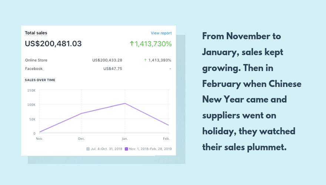Image resolution: width=326 pixels, height=185 pixels.
Task: Click the chart line end at Feb.
Action: 168,125
